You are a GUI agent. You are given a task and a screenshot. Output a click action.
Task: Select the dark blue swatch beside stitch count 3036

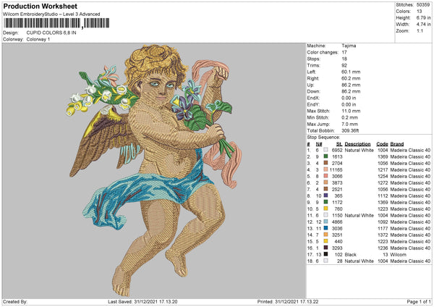tap(325, 228)
